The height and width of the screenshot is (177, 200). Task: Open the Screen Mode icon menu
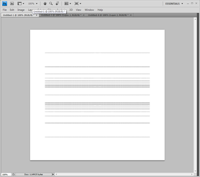78,4
